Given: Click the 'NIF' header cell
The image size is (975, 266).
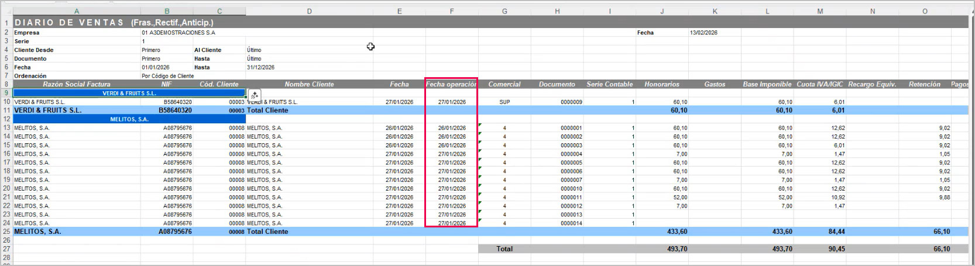Looking at the screenshot, I should [167, 84].
